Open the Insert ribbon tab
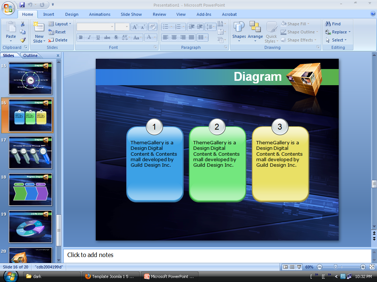The width and height of the screenshot is (377, 282). (49, 14)
